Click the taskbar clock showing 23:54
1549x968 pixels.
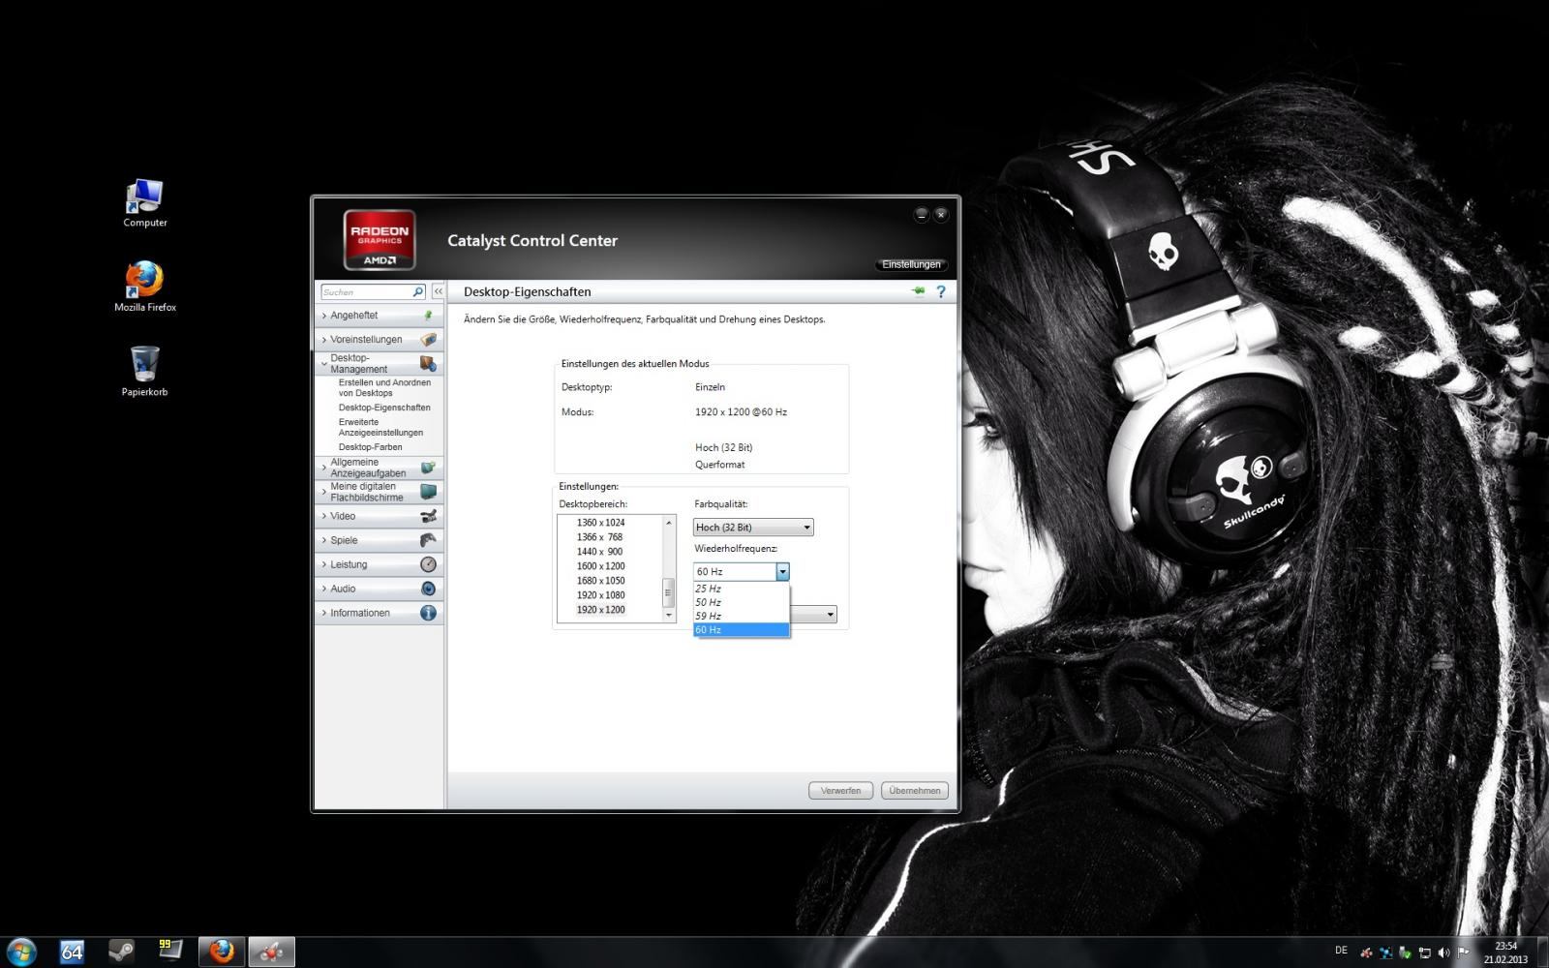coord(1505,953)
